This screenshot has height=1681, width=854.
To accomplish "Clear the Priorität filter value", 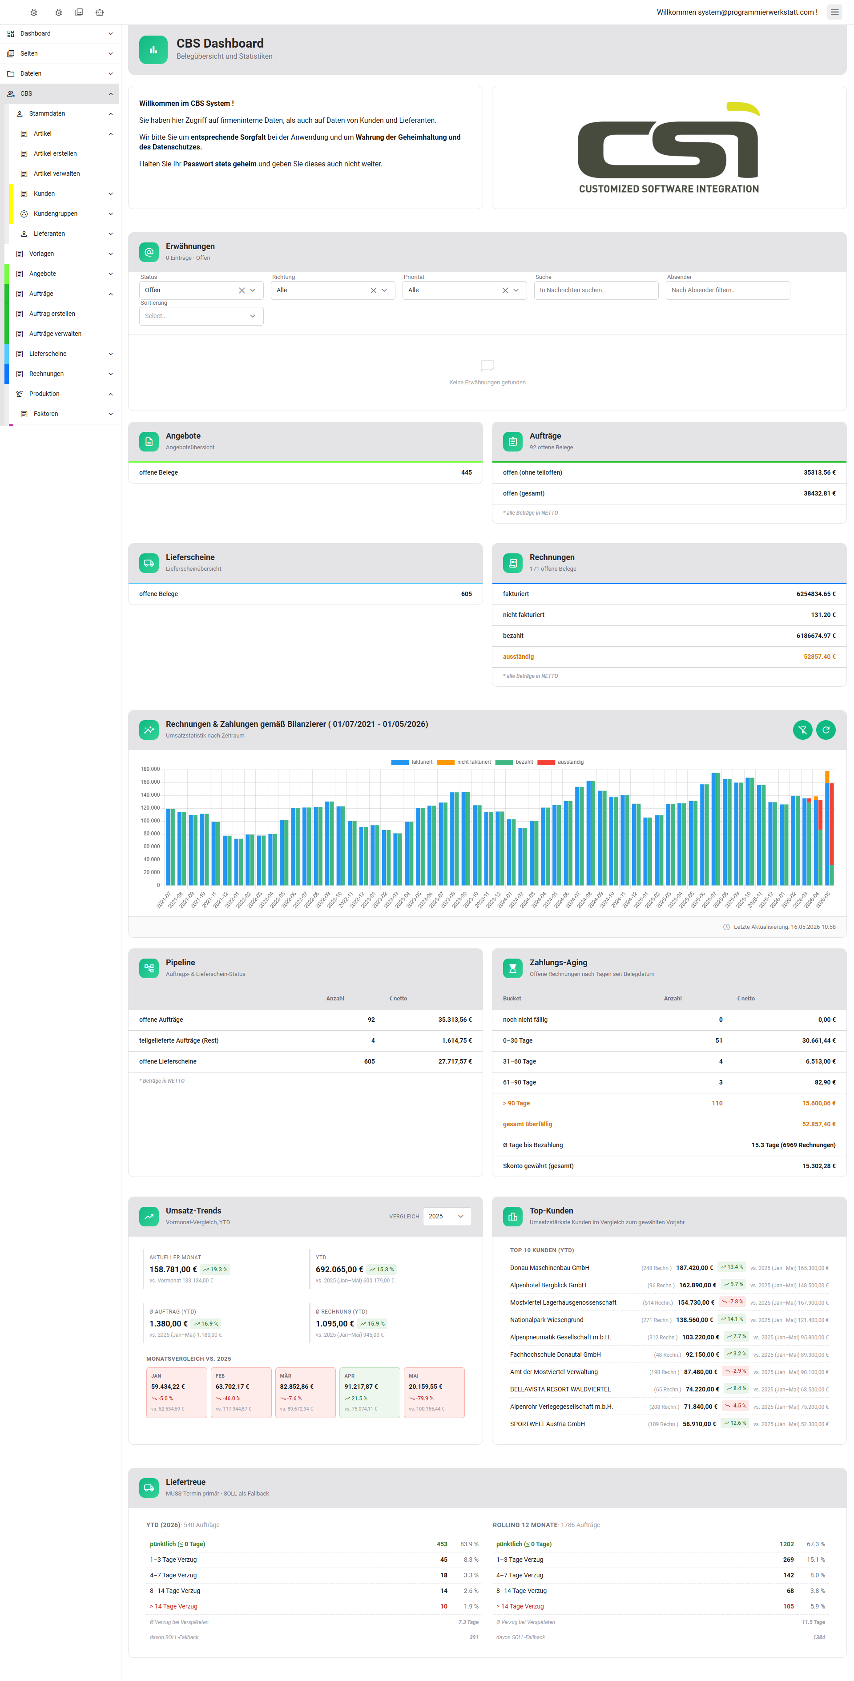I will 505,290.
